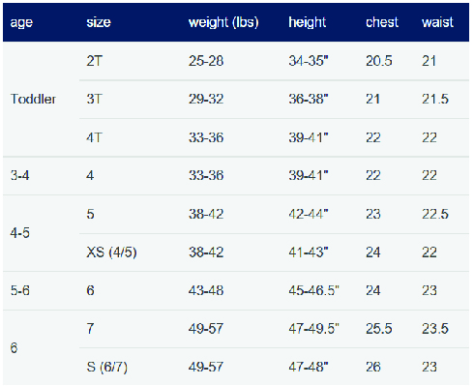Click the S (6/7) size cell
The image size is (474, 386).
(106, 367)
